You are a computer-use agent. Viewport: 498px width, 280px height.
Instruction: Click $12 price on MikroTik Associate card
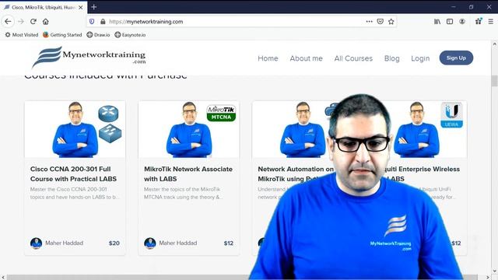[x=228, y=243]
